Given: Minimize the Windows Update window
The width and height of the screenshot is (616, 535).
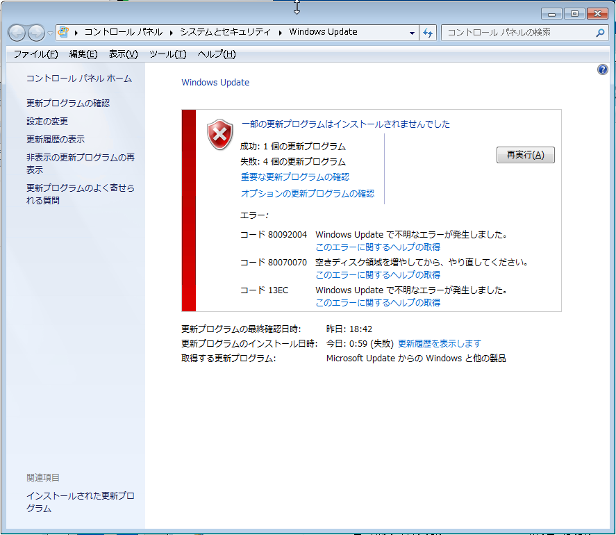Looking at the screenshot, I should (x=551, y=14).
